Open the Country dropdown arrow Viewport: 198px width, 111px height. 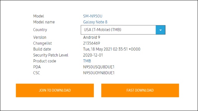pos(161,30)
